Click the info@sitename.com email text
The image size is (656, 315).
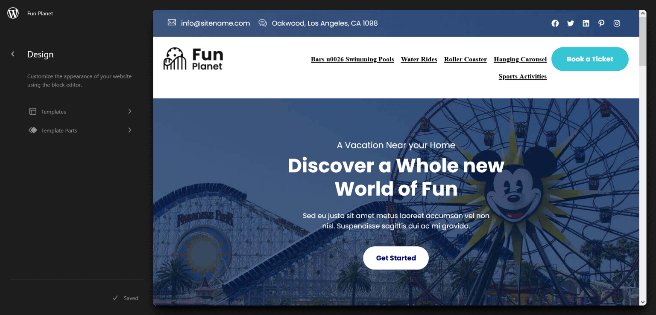pyautogui.click(x=215, y=23)
